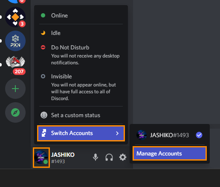Click the Switch Accounts swap icon

44,133
